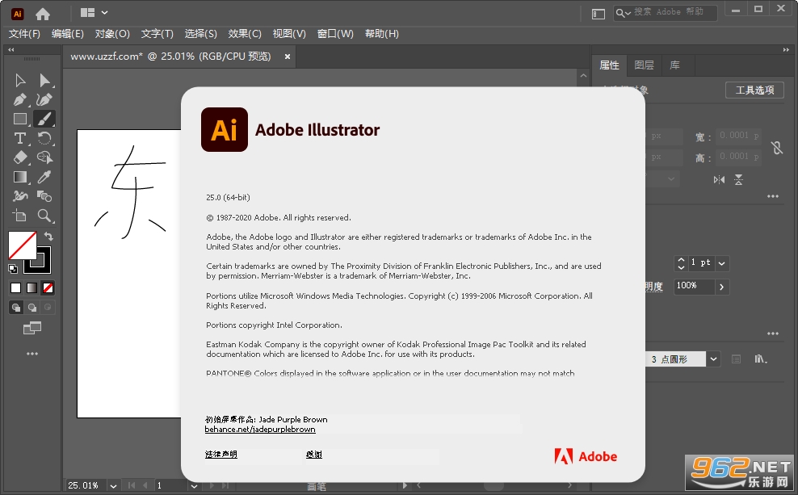Open the 帮助(H) menu
Image resolution: width=798 pixels, height=495 pixels.
coord(382,34)
